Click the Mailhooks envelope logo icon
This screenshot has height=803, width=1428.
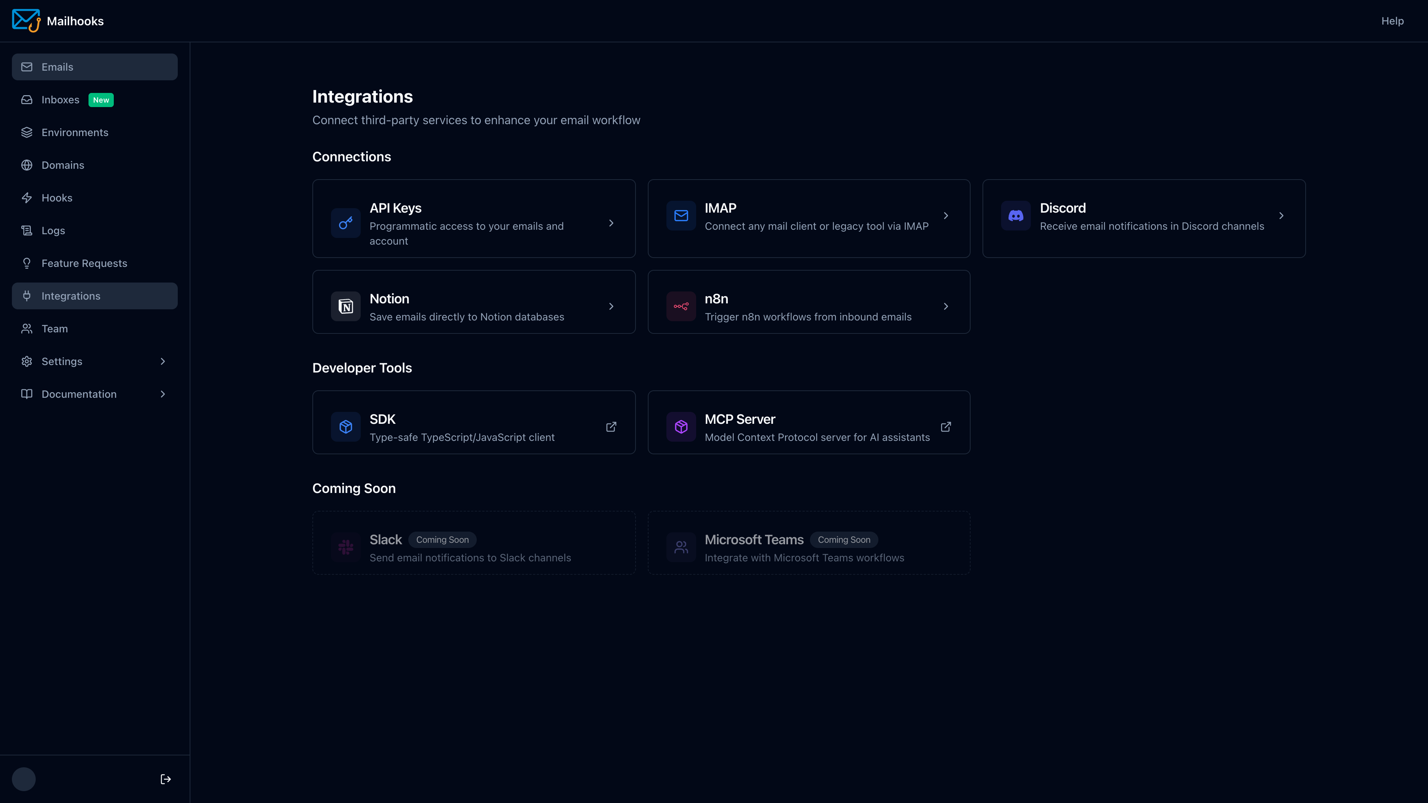click(26, 20)
